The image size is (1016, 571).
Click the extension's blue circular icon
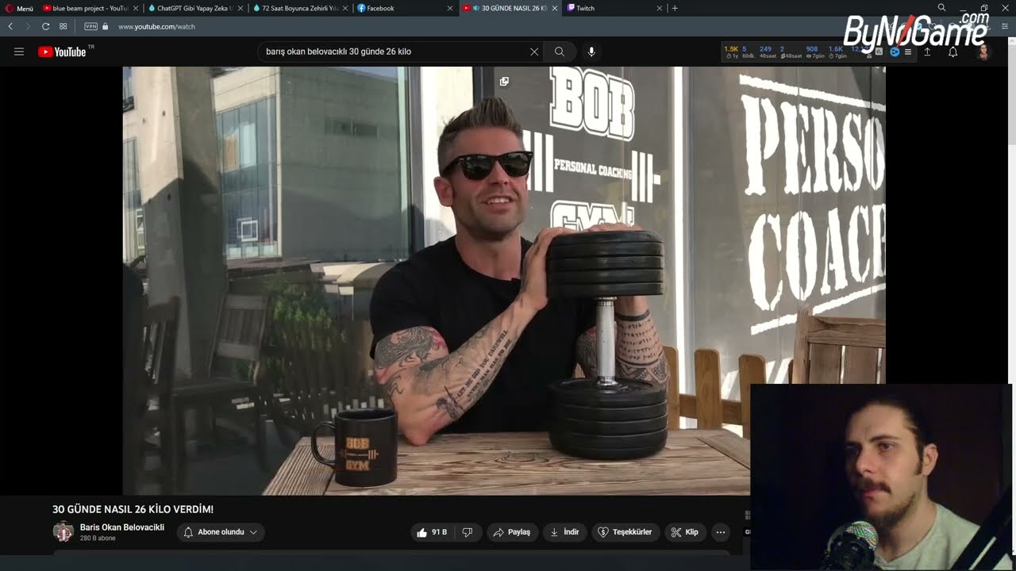895,52
